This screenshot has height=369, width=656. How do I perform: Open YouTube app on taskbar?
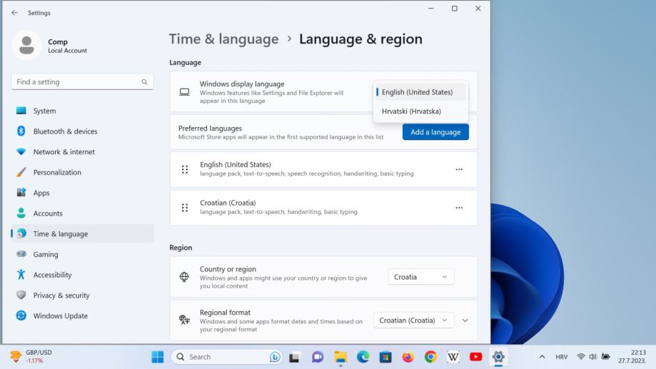point(475,357)
